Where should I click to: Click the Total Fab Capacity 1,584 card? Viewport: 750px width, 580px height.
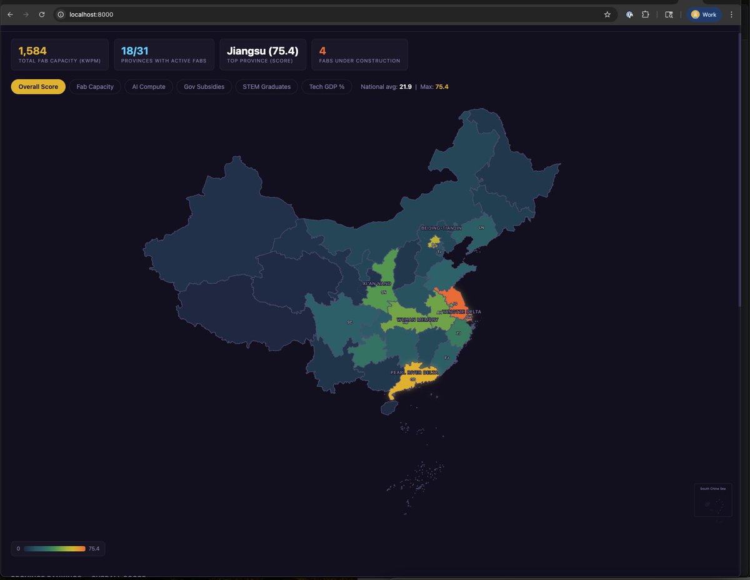[59, 54]
